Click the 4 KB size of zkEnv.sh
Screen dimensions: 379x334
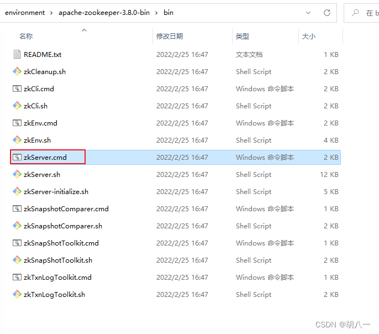click(331, 140)
